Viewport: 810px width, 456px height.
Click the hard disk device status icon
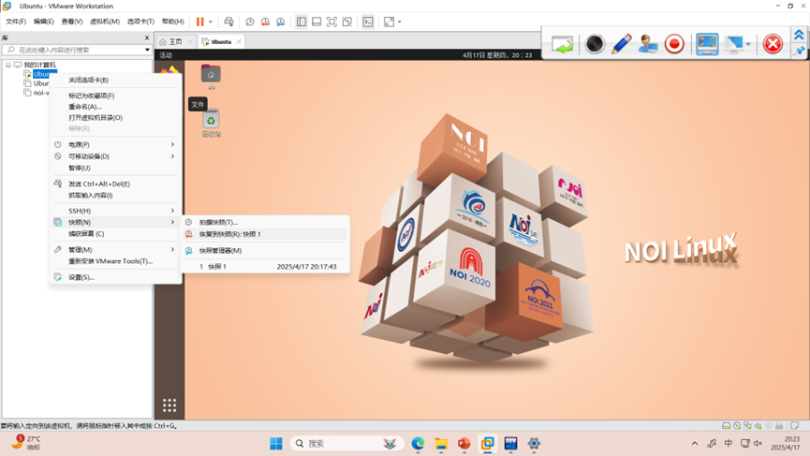coord(726,426)
